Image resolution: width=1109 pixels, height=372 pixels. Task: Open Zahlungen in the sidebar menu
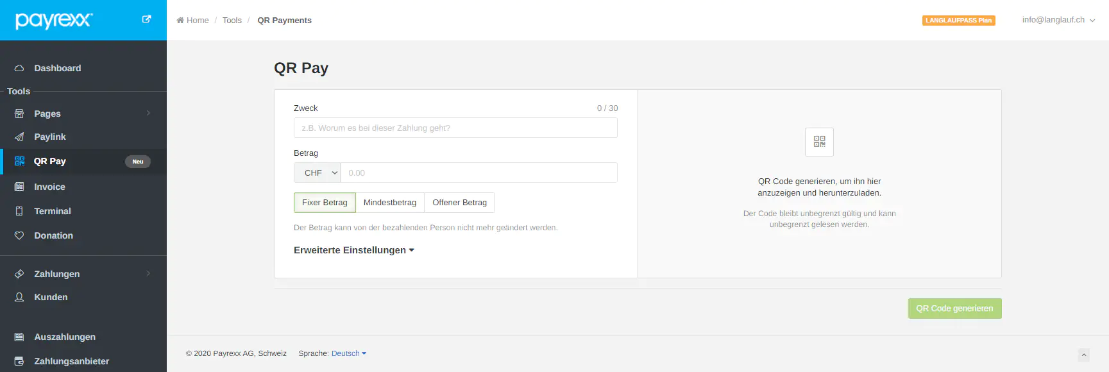57,274
